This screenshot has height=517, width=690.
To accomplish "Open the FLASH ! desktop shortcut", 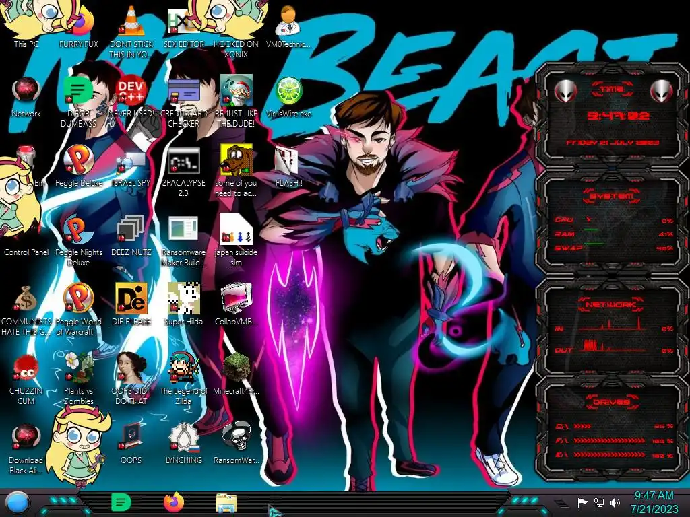I will [288, 166].
